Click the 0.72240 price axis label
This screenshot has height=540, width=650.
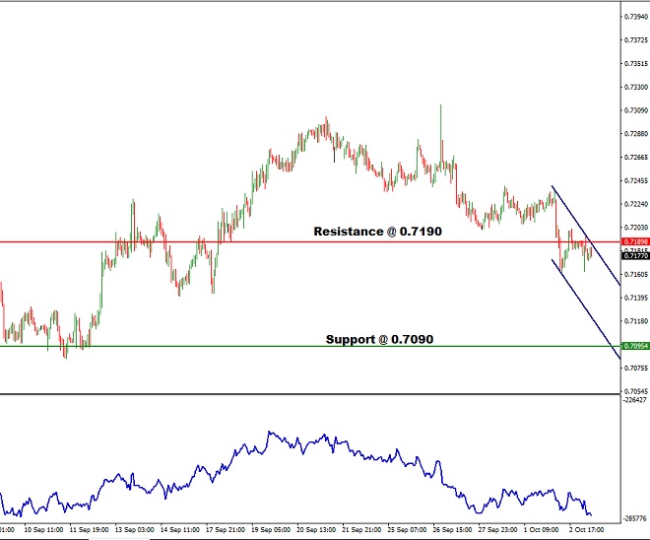tap(636, 204)
